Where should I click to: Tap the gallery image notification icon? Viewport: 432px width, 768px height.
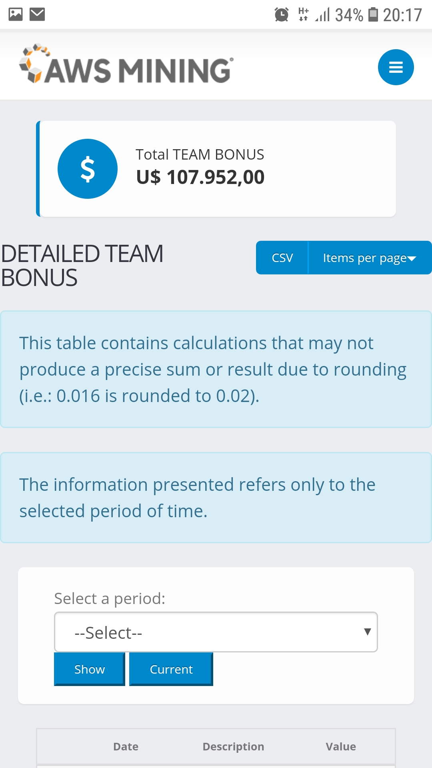16,14
